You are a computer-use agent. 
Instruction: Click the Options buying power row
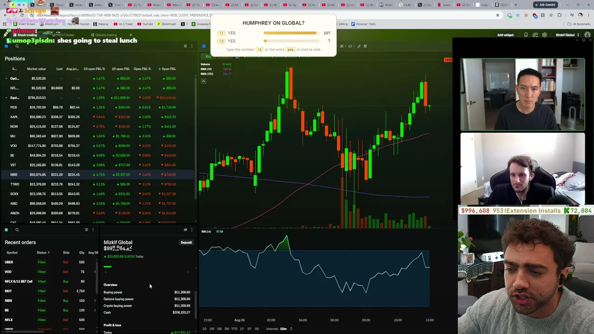(147, 299)
